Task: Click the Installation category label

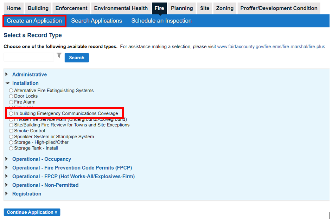Action: [x=25, y=83]
